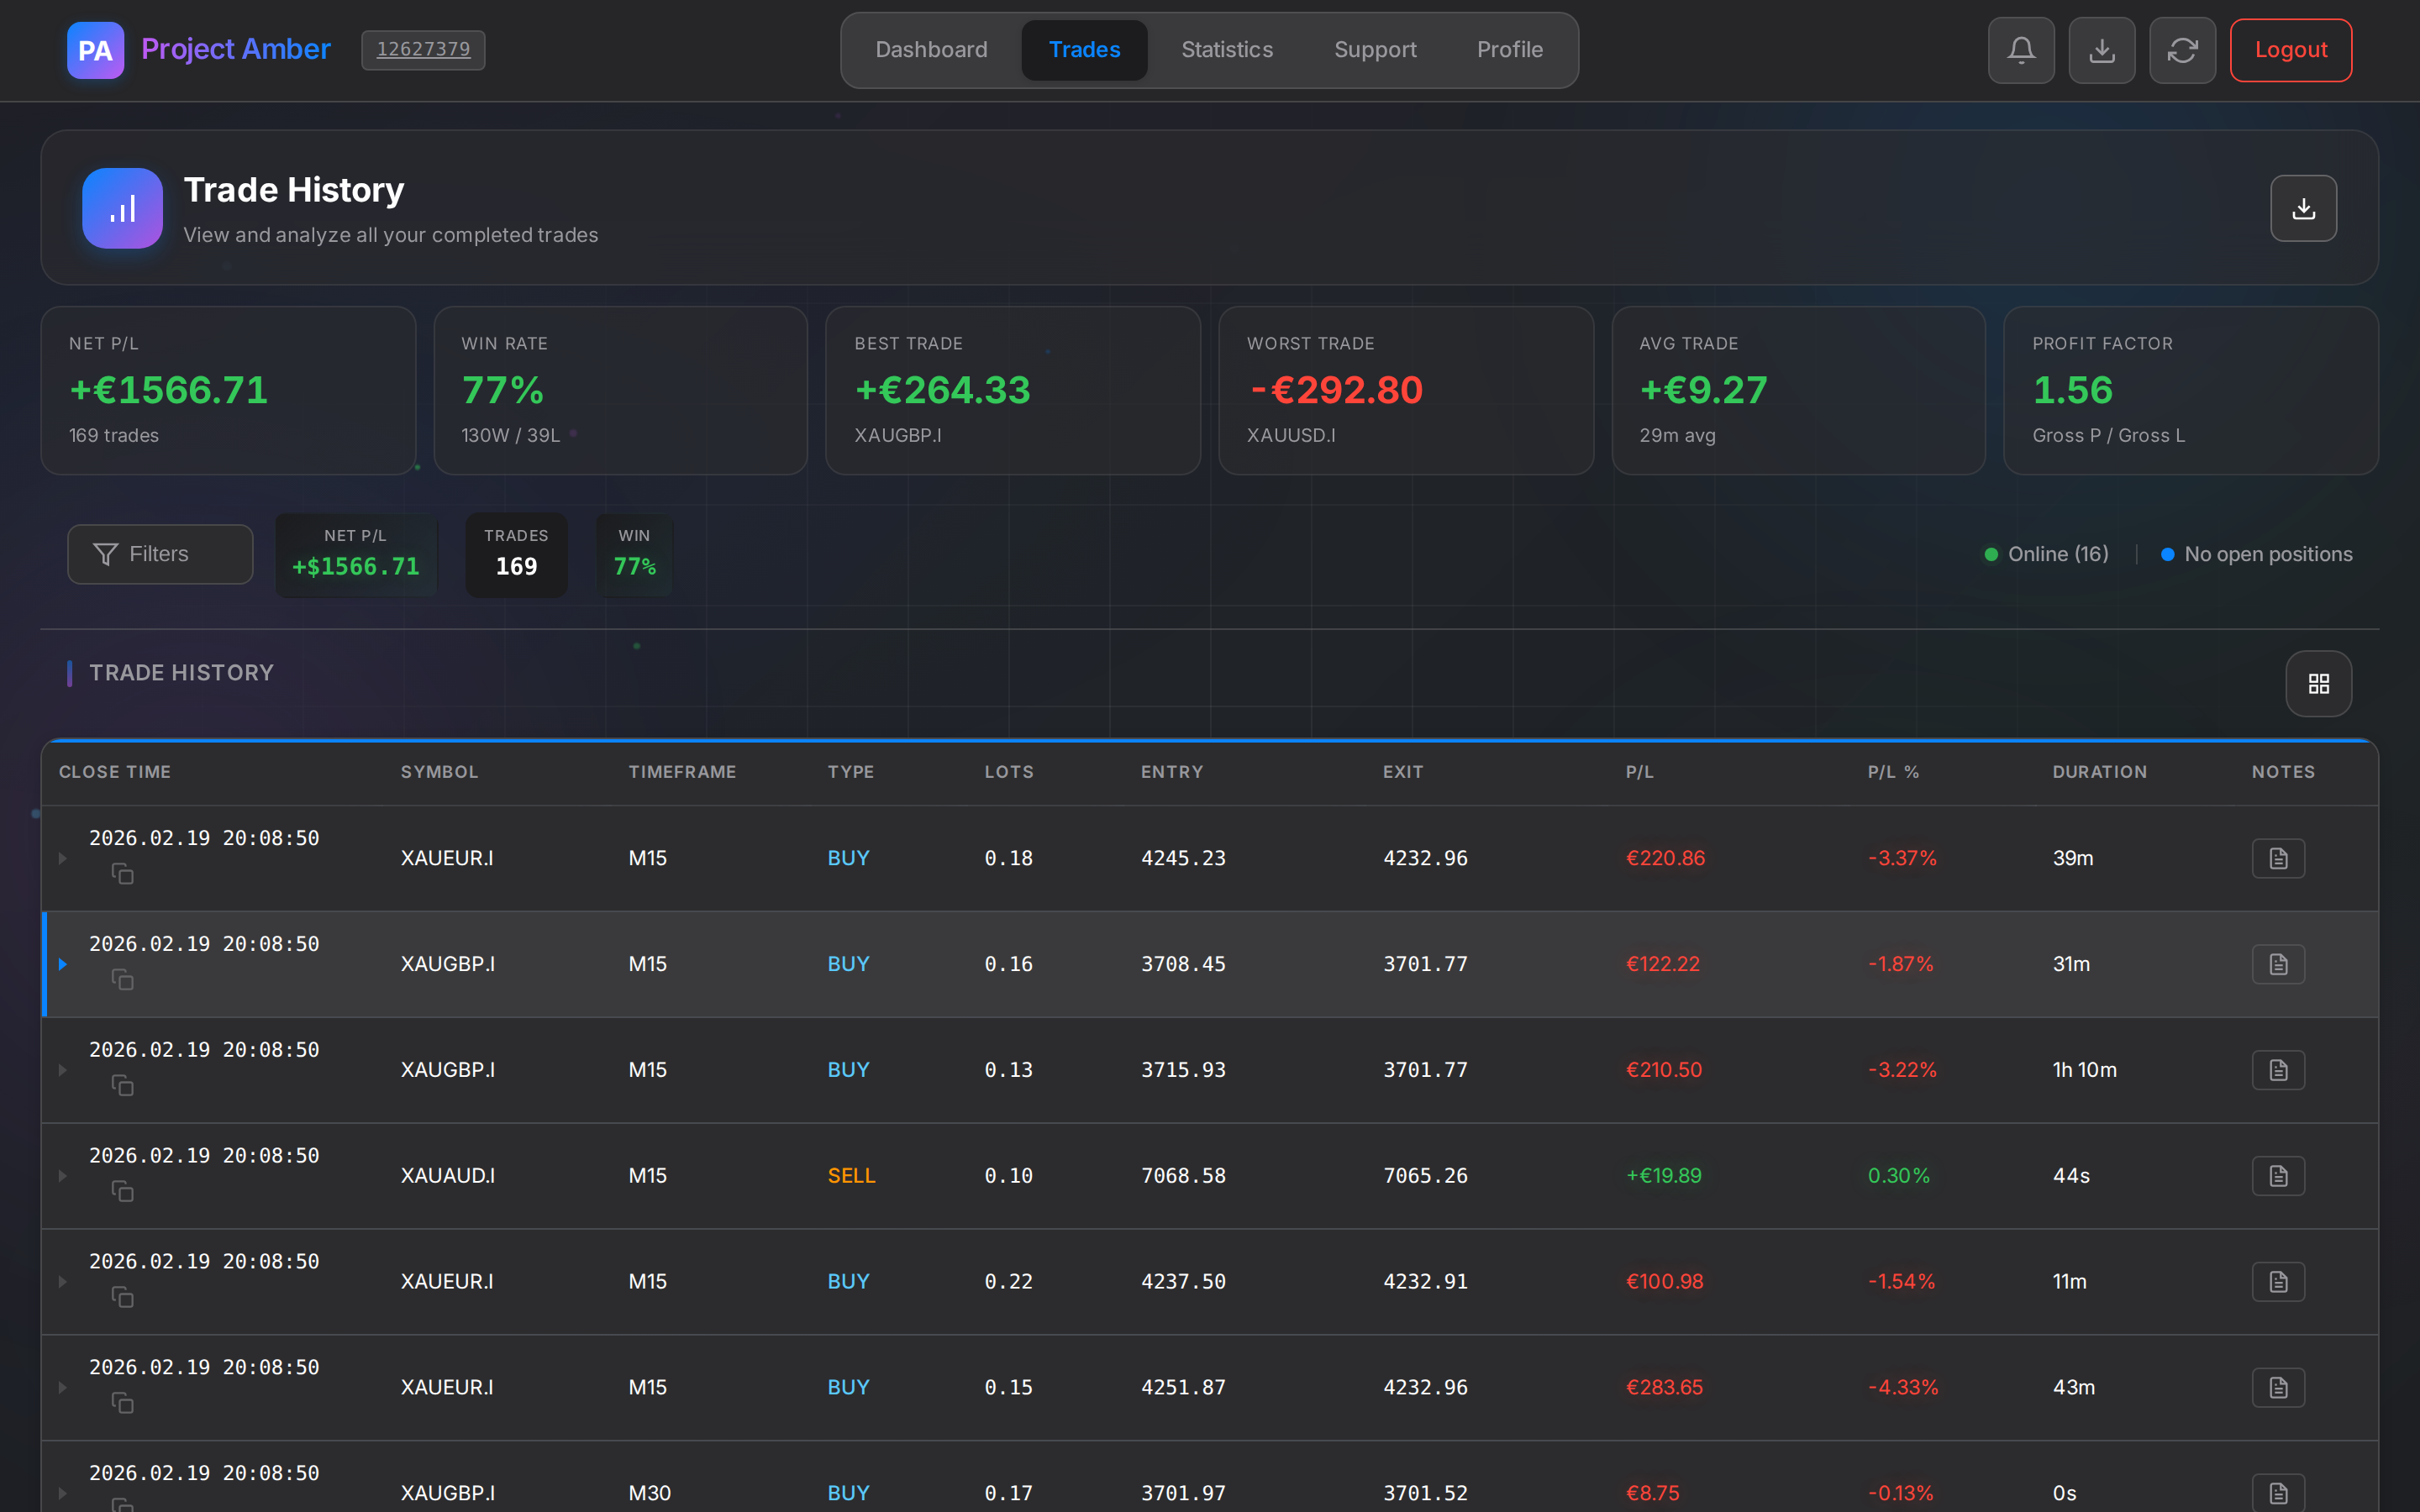Sort trades by the P/L column header
Image resolution: width=2420 pixels, height=1512 pixels.
click(x=1639, y=771)
